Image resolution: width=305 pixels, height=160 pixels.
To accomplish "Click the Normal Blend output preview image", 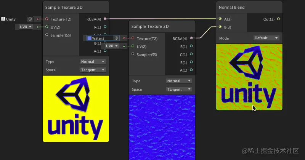I will click(249, 77).
